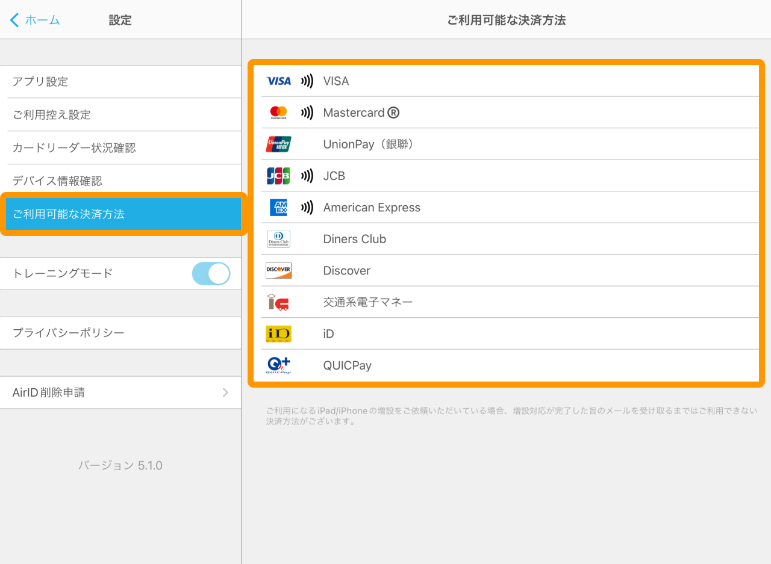Click the iPad/iPhone増設 note text
Image resolution: width=771 pixels, height=564 pixels.
[x=511, y=416]
